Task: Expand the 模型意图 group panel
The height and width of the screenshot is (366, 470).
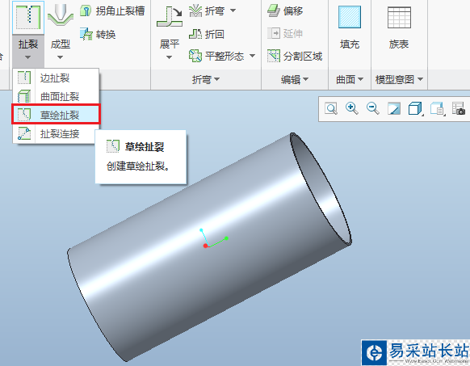Action: click(399, 79)
